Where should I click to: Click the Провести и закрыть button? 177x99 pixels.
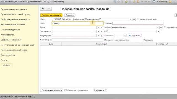pos(51,15)
